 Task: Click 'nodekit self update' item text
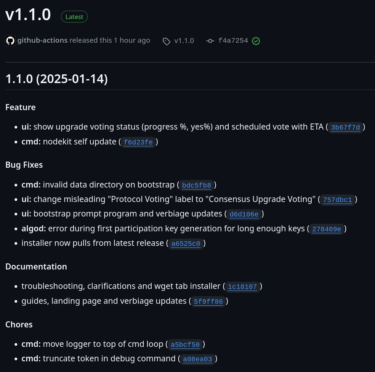click(79, 142)
